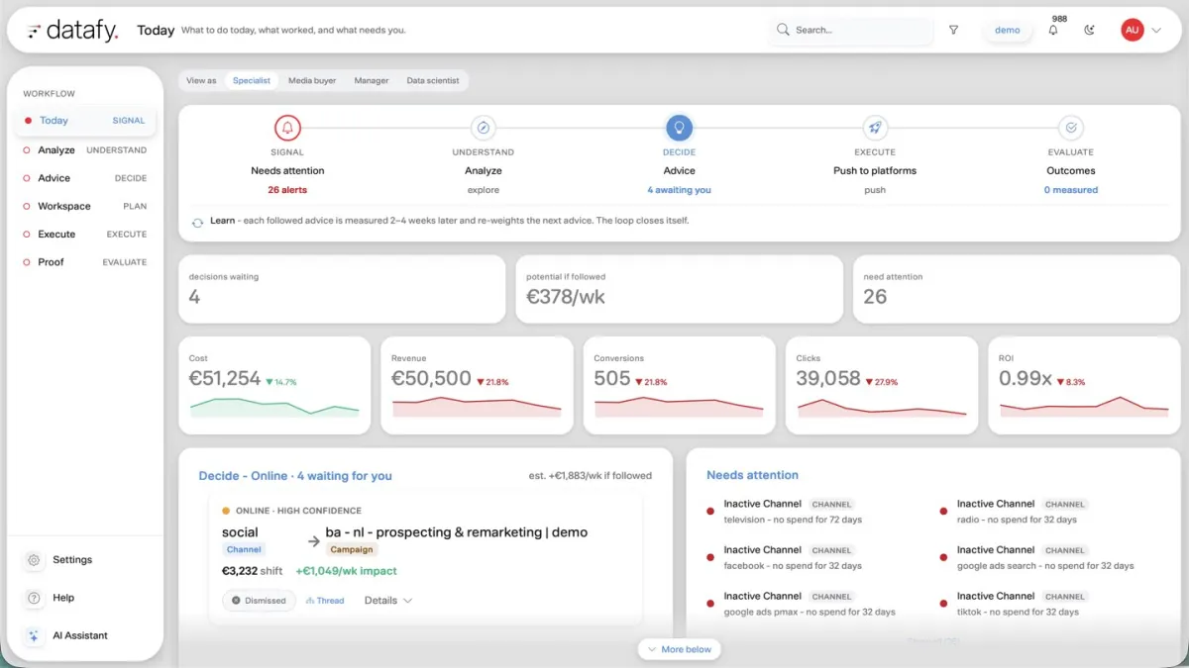
Task: Open the filter funnel icon
Action: pyautogui.click(x=953, y=30)
